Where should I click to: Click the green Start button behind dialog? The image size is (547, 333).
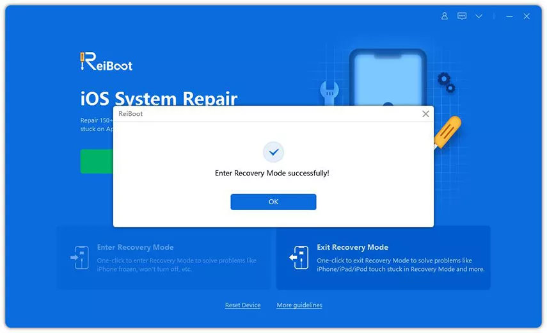click(97, 161)
